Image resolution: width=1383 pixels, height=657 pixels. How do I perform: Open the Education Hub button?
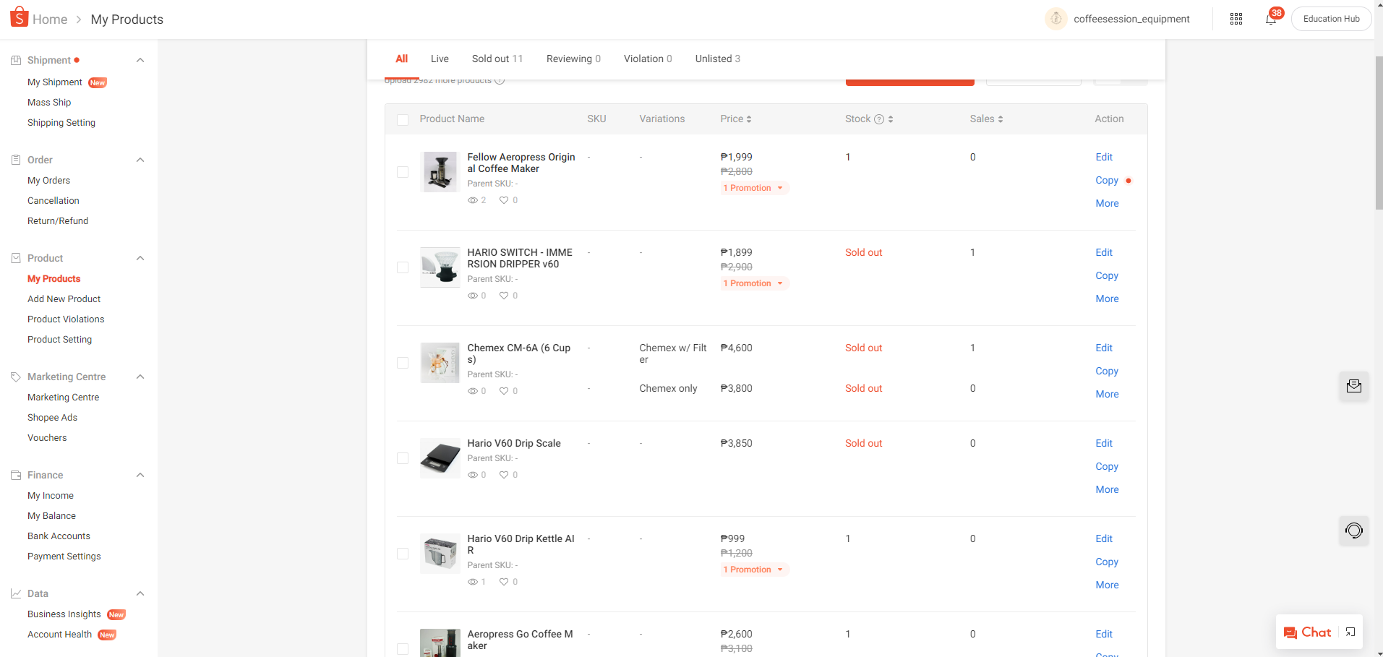1331,19
